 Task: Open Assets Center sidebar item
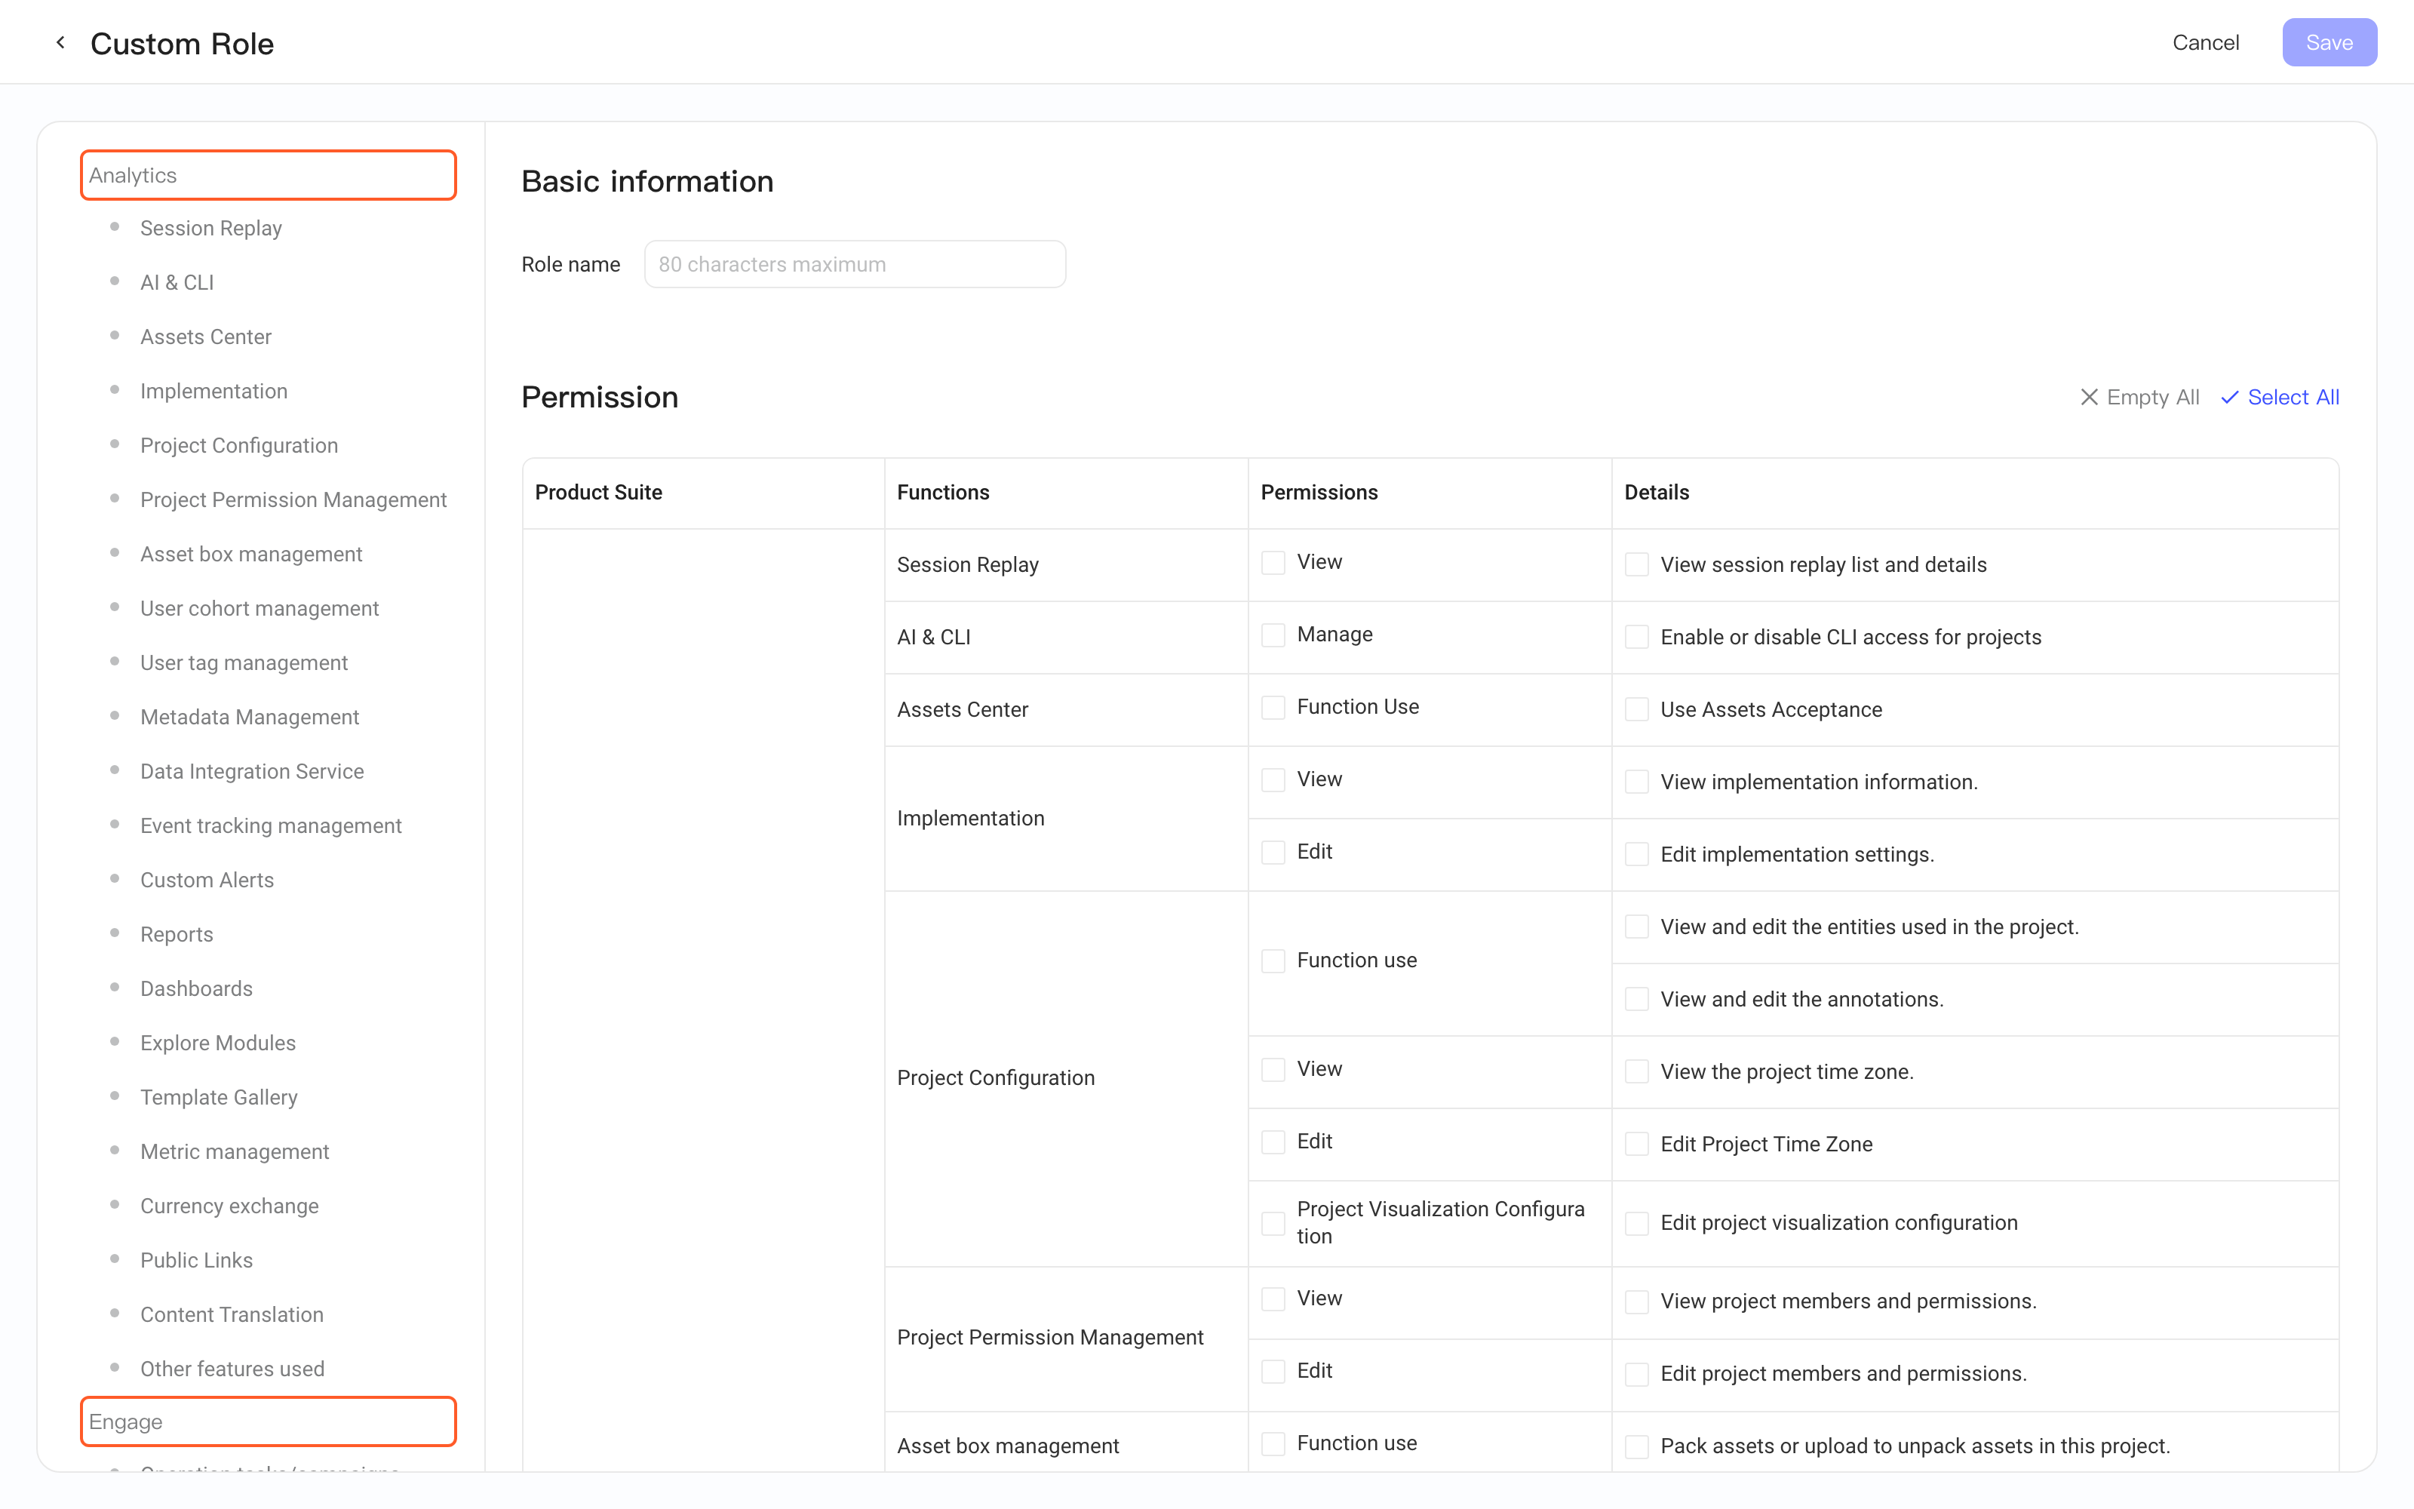(205, 337)
